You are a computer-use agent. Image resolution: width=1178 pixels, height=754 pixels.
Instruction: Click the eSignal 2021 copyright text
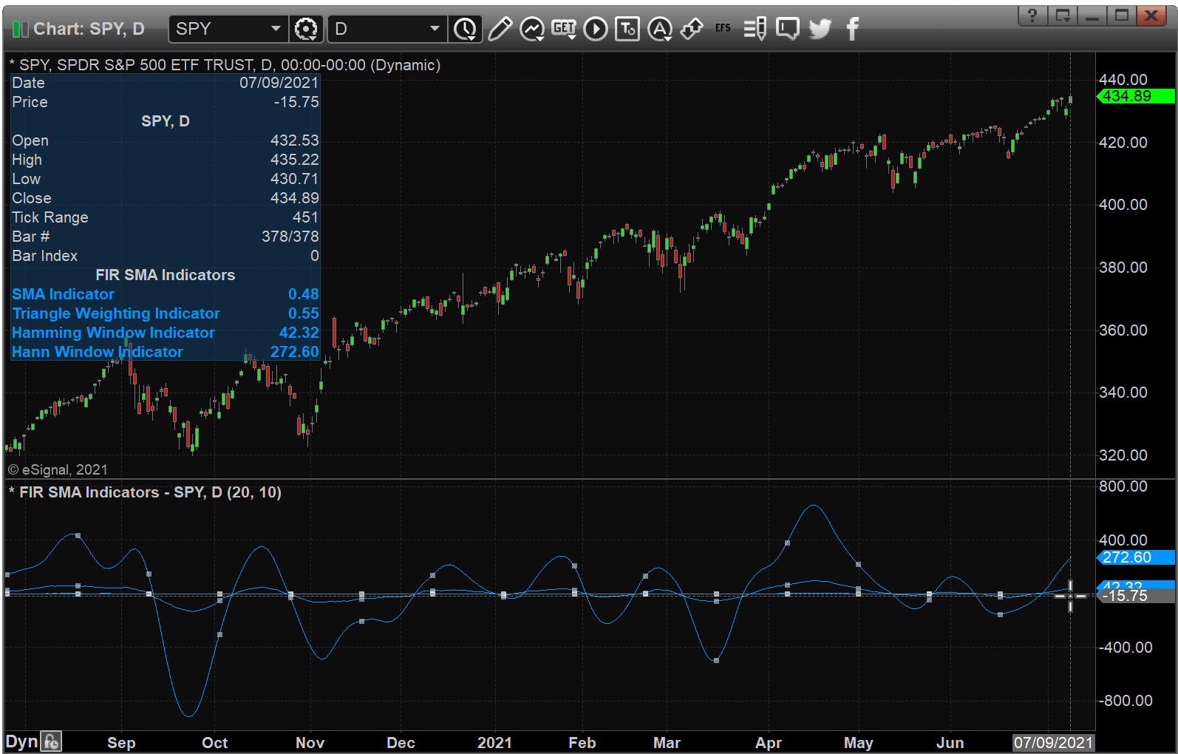click(x=58, y=469)
